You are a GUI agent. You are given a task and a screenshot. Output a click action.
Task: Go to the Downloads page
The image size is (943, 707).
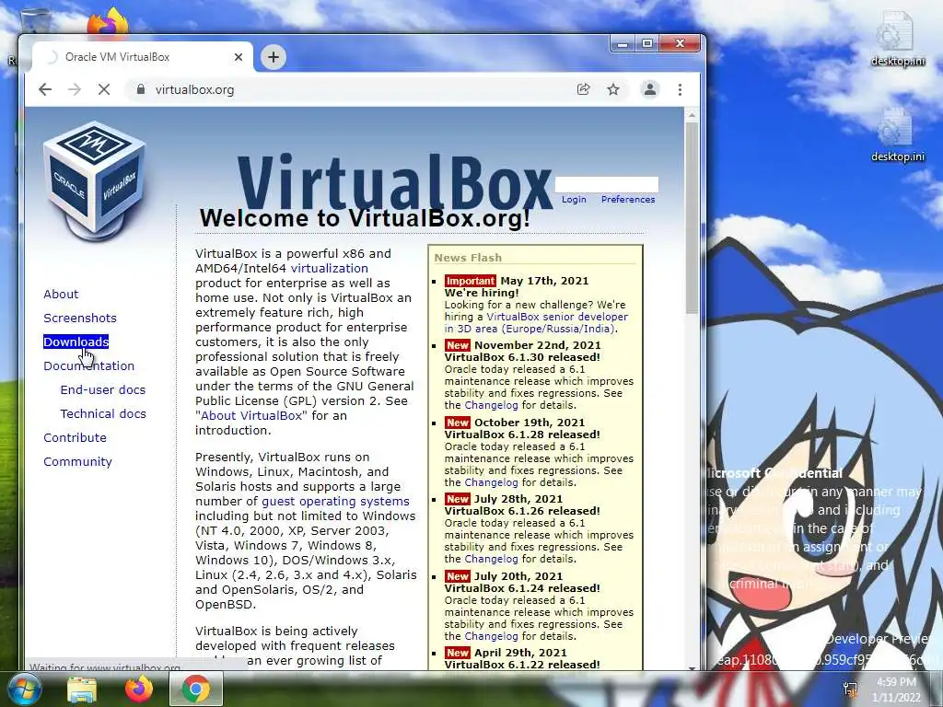click(76, 342)
